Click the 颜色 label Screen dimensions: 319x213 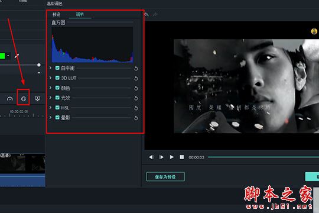[66, 88]
